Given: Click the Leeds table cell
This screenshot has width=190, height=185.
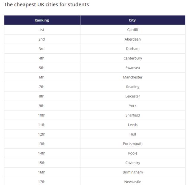Looking at the screenshot, I should point(133,125).
